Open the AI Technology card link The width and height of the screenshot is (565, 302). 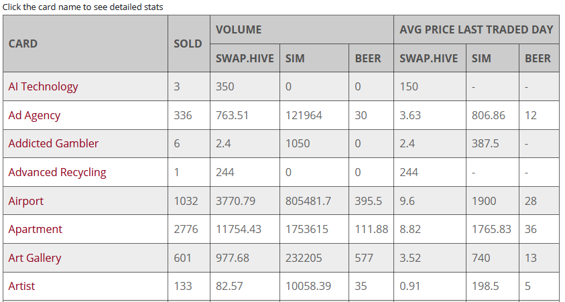(x=43, y=86)
